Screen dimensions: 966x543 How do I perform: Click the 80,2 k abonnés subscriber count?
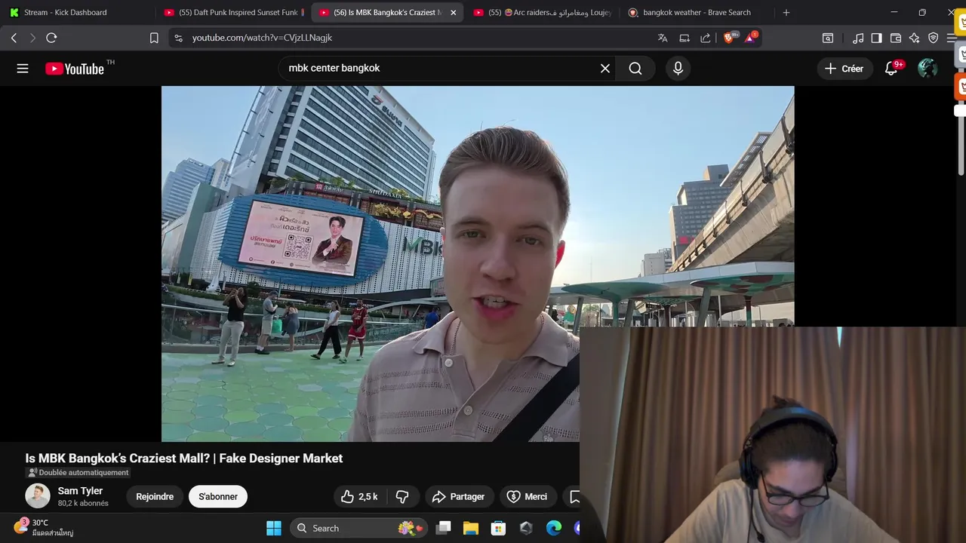point(83,503)
